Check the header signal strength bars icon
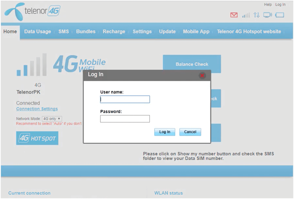This screenshot has width=294, height=199. click(246, 15)
